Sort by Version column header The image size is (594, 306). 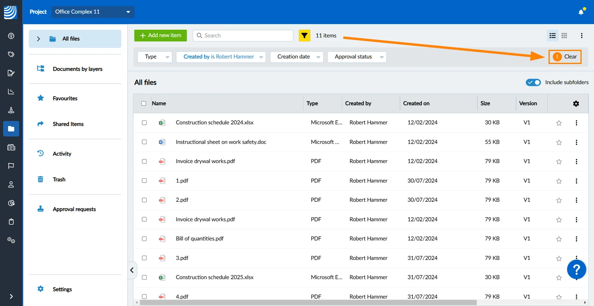[528, 104]
